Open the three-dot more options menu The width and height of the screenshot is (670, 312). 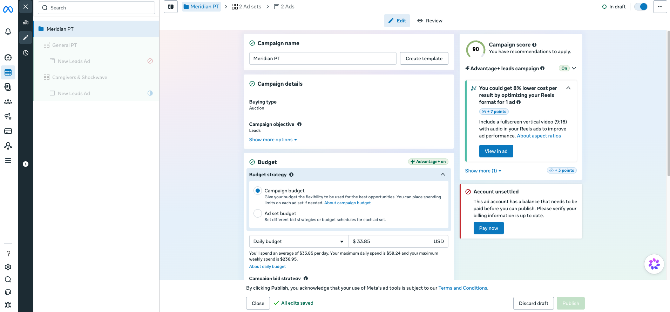click(x=660, y=7)
